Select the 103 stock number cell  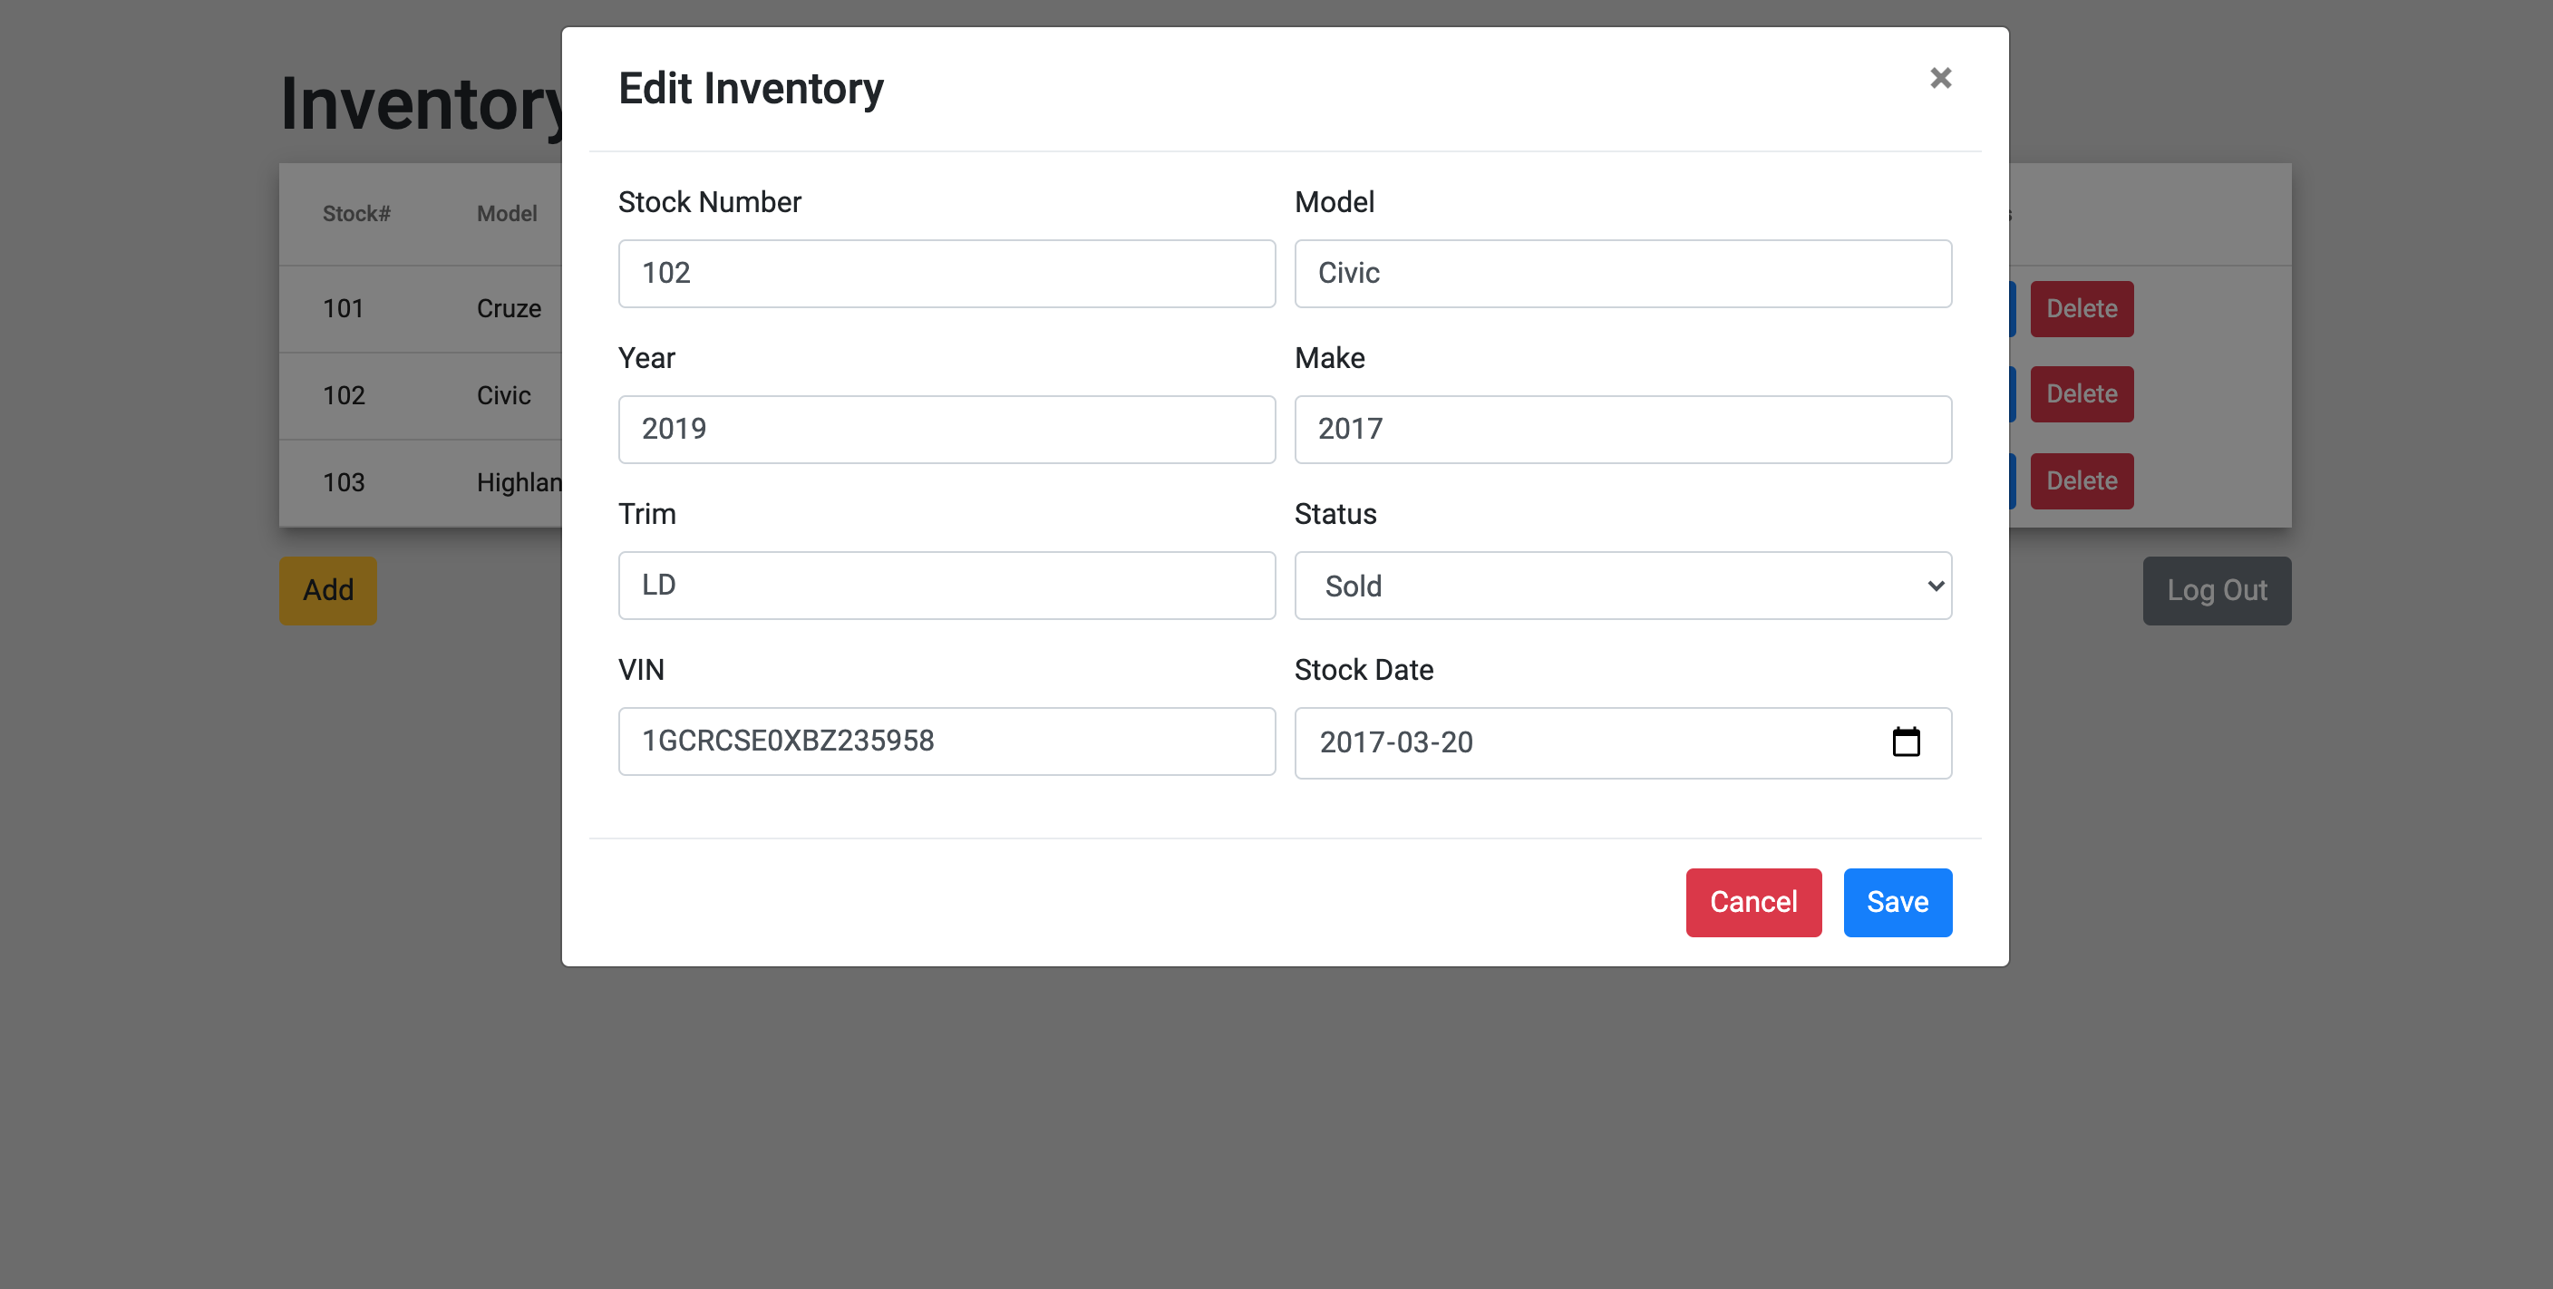343,482
